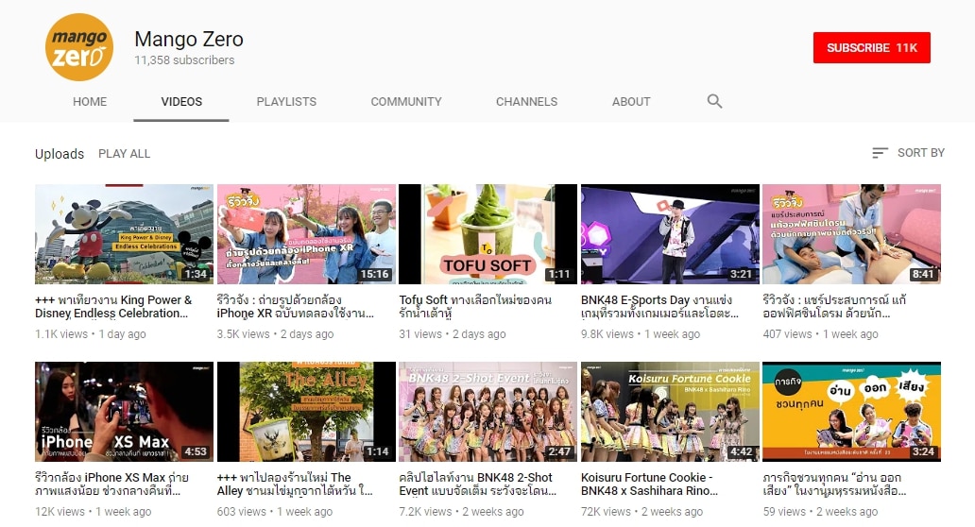Open the About tab
The width and height of the screenshot is (975, 527).
click(x=630, y=101)
